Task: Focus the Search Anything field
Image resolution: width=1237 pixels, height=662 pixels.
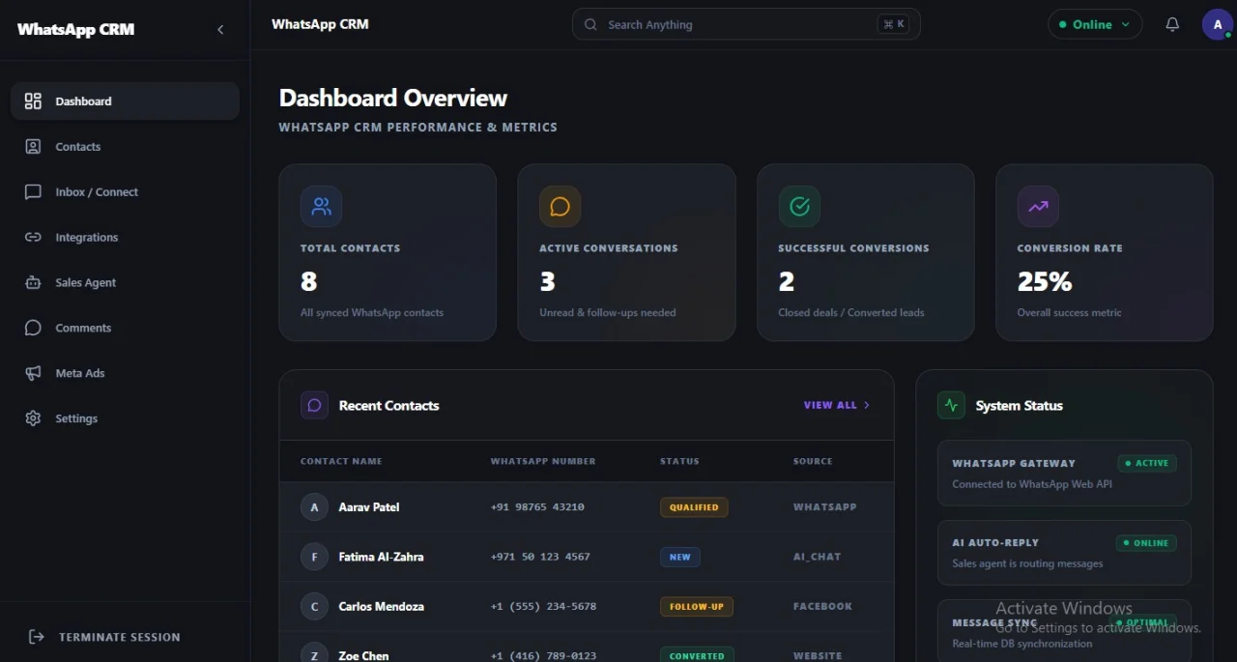Action: (x=746, y=24)
